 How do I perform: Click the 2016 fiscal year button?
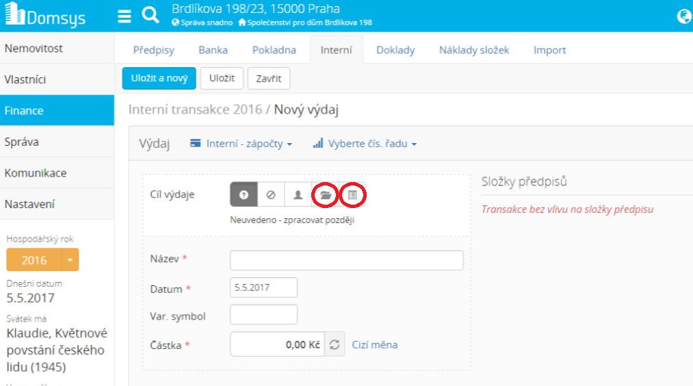point(34,260)
